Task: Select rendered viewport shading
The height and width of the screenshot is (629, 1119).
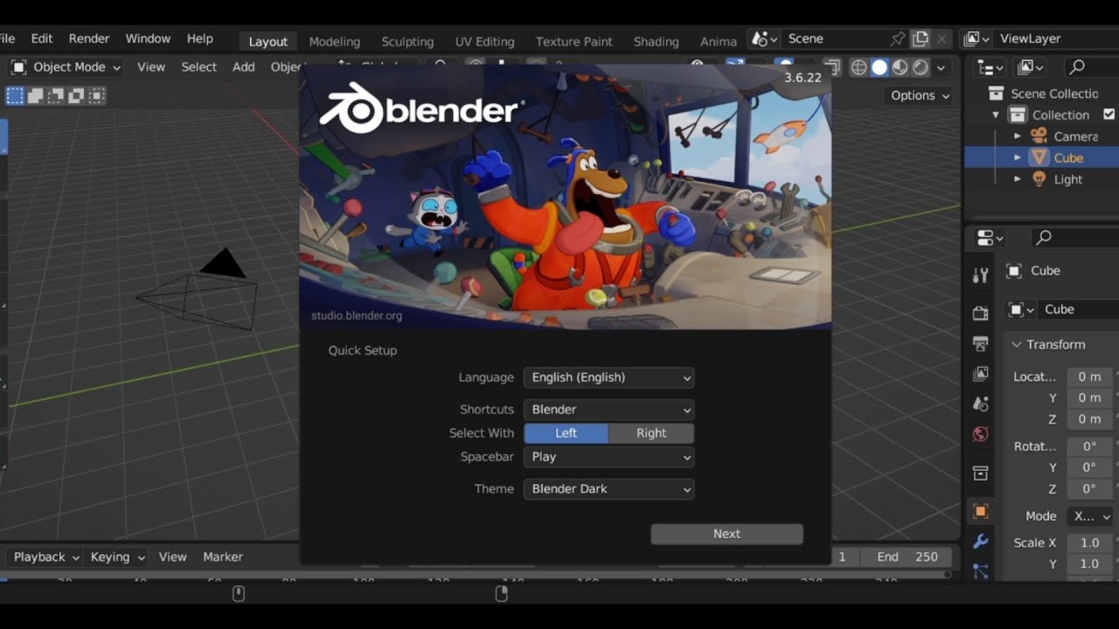Action: click(x=921, y=67)
